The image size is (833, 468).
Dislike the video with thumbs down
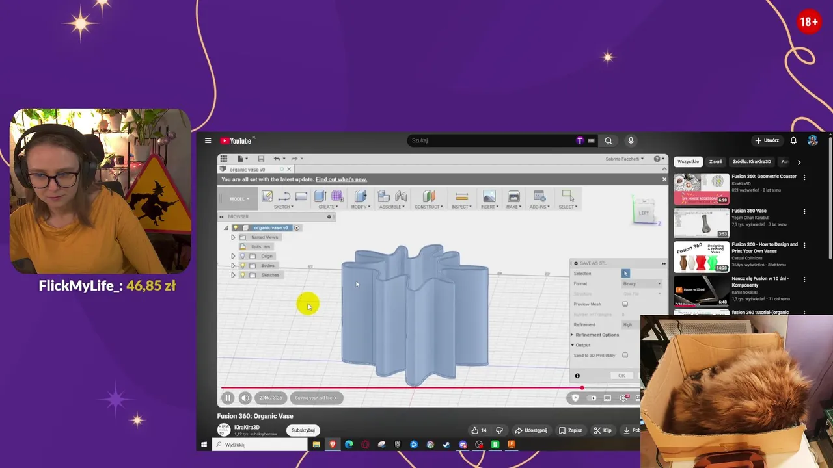[x=499, y=430]
